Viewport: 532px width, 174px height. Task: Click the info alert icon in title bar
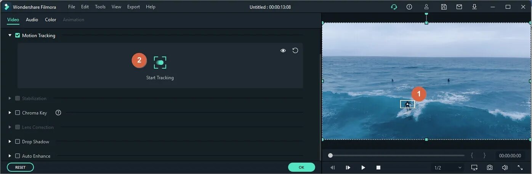[x=409, y=7]
